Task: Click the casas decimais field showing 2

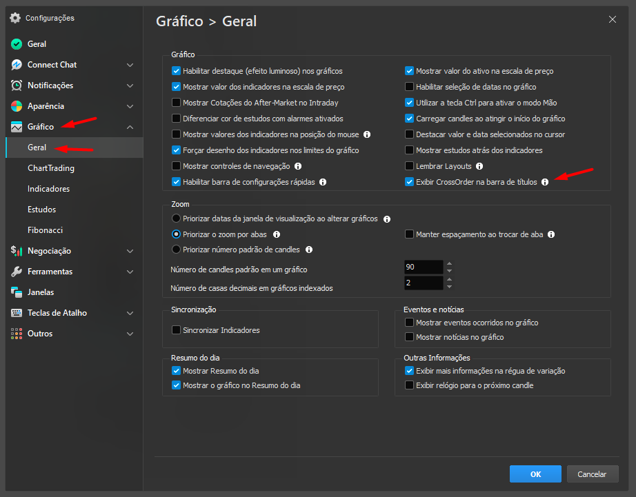Action: coord(424,283)
